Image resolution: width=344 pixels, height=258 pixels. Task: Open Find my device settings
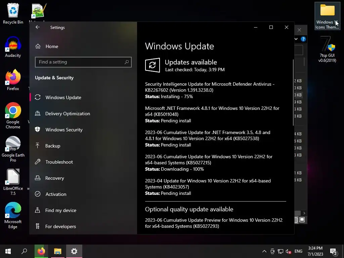point(61,210)
